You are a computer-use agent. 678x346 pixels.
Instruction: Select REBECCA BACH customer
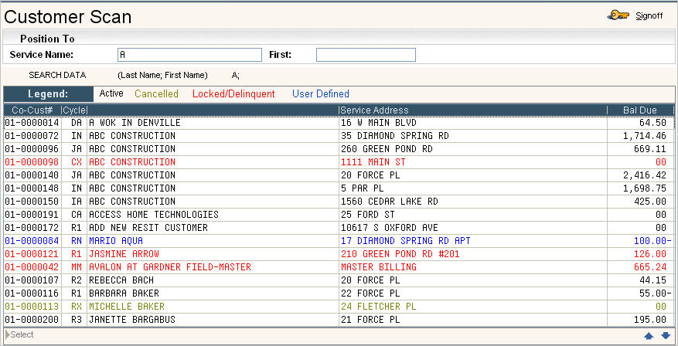pos(121,280)
